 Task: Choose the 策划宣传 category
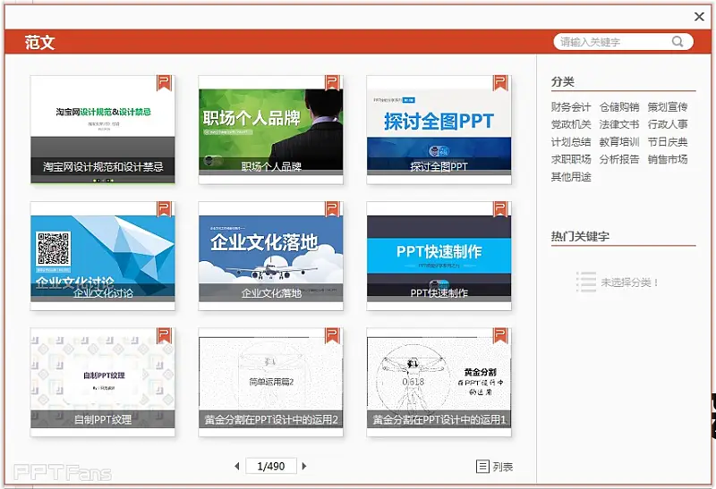tap(668, 107)
